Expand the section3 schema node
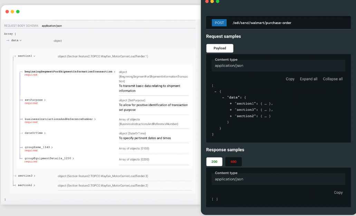This screenshot has width=356, height=216. pyautogui.click(x=26, y=176)
